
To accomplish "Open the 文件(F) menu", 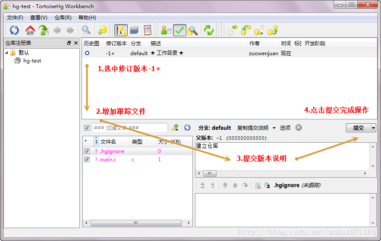I will tap(15, 18).
